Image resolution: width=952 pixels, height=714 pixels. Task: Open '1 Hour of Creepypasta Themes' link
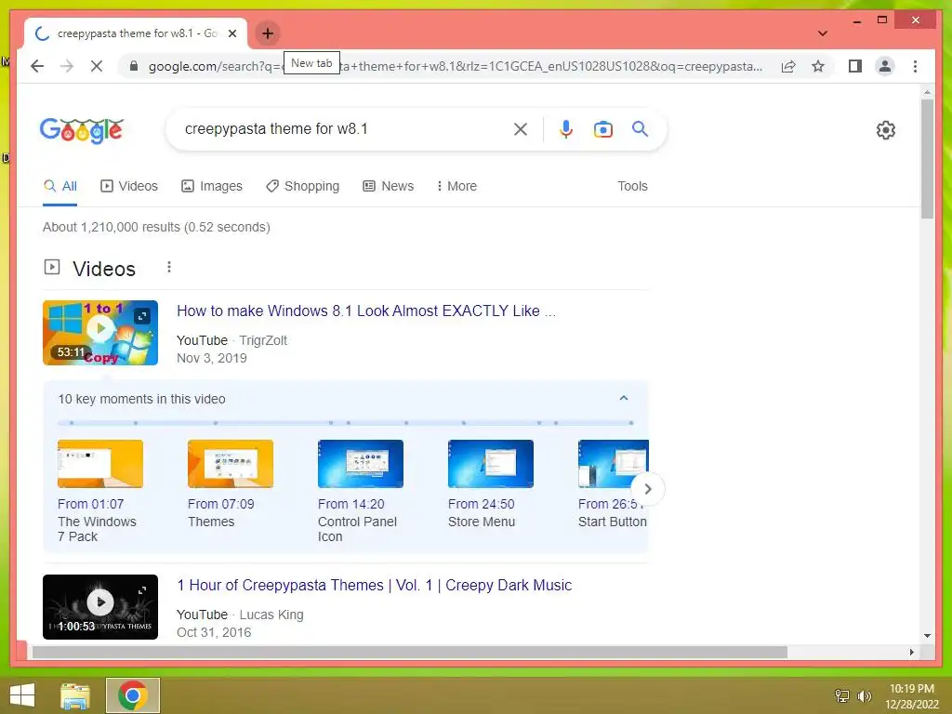374,586
